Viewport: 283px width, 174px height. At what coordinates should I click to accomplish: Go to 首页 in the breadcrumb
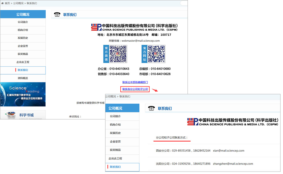(7, 3)
